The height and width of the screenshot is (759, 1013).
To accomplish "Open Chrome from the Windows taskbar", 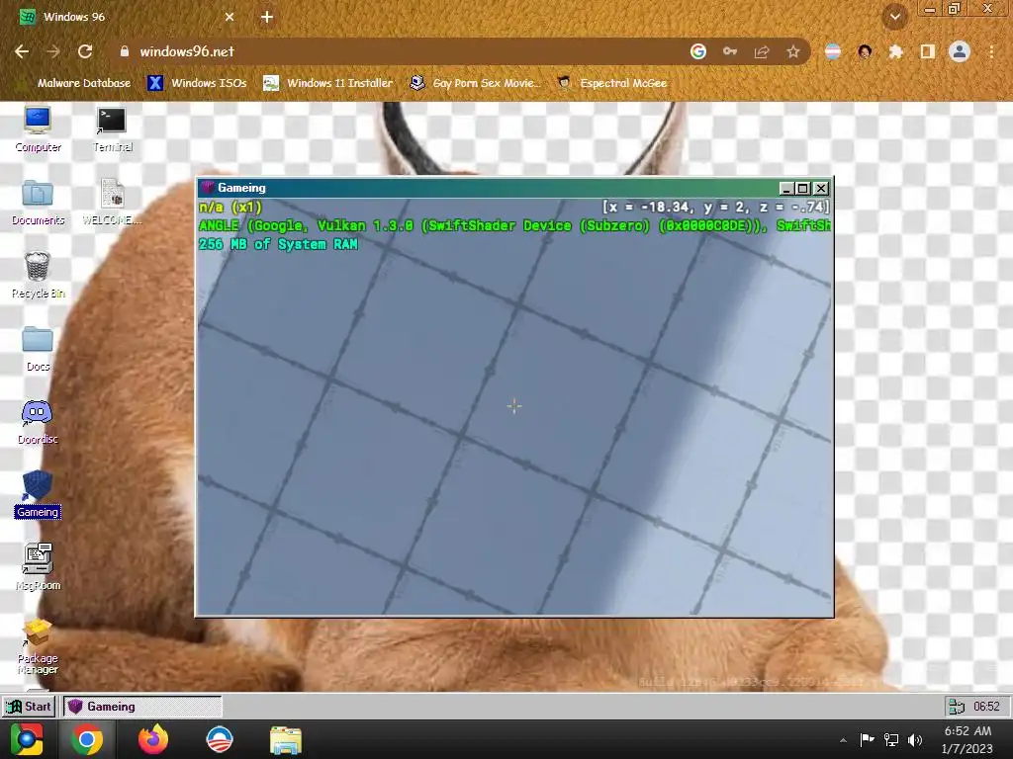I will pos(87,739).
